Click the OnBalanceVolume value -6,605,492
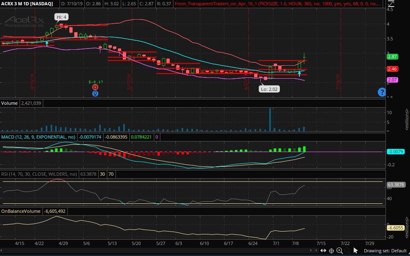The image size is (410, 256). pyautogui.click(x=55, y=211)
